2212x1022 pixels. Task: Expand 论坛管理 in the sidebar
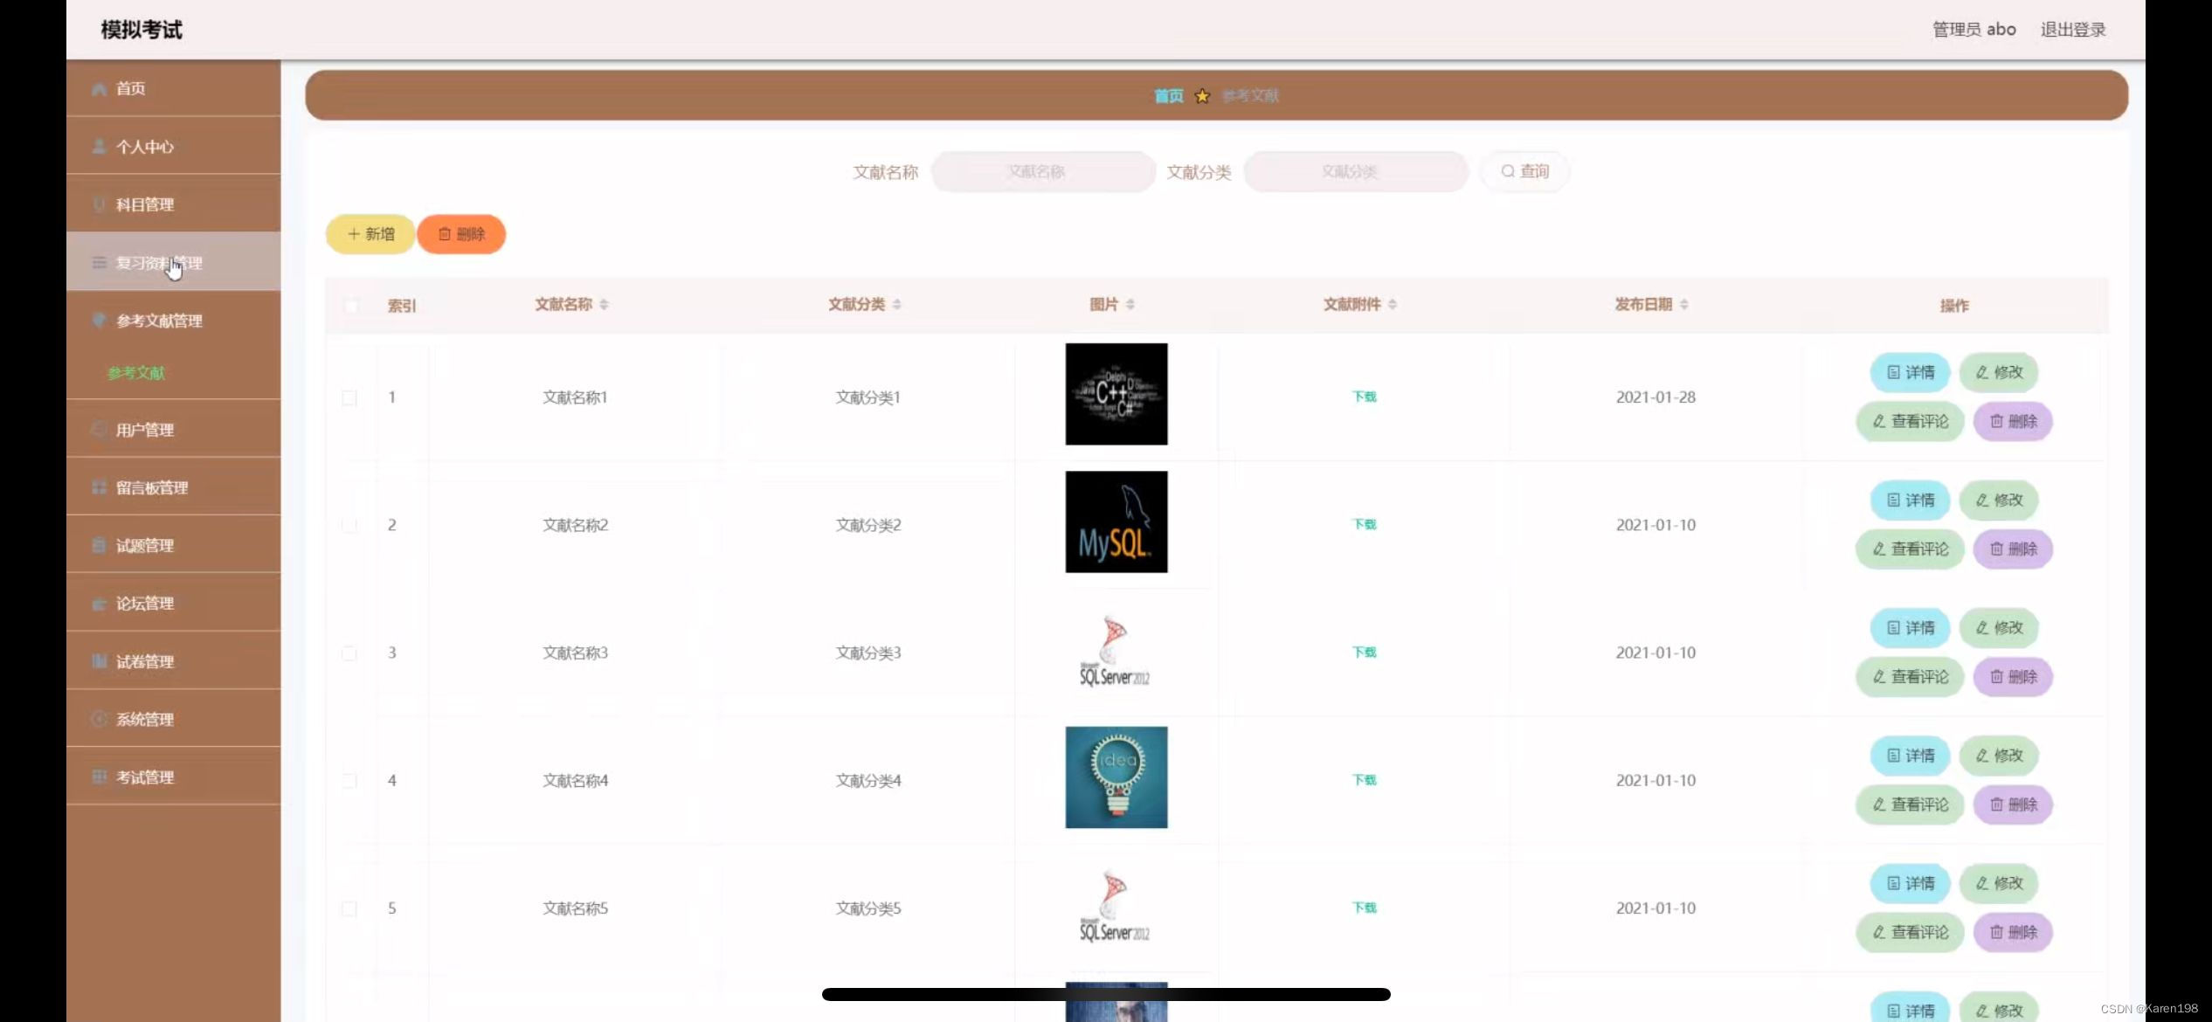click(x=173, y=603)
